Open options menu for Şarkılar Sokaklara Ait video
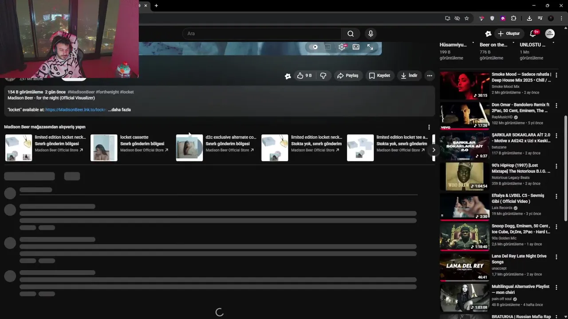The width and height of the screenshot is (568, 319). 556,136
